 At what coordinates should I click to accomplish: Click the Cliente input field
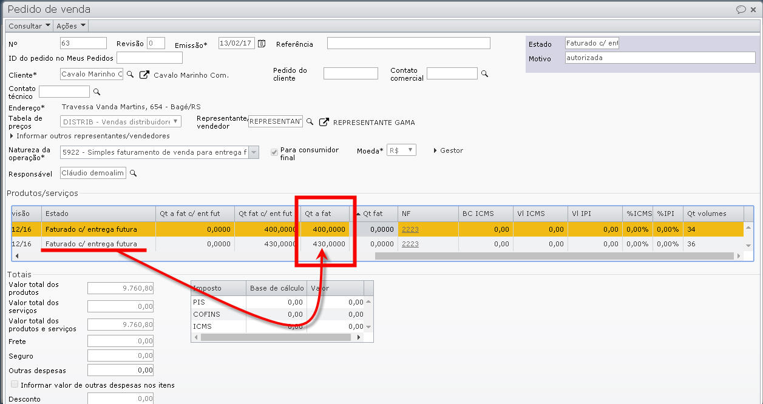pyautogui.click(x=92, y=74)
